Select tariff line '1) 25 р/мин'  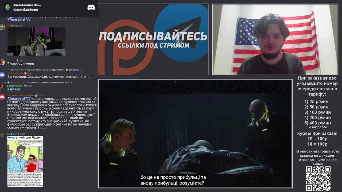[316, 102]
